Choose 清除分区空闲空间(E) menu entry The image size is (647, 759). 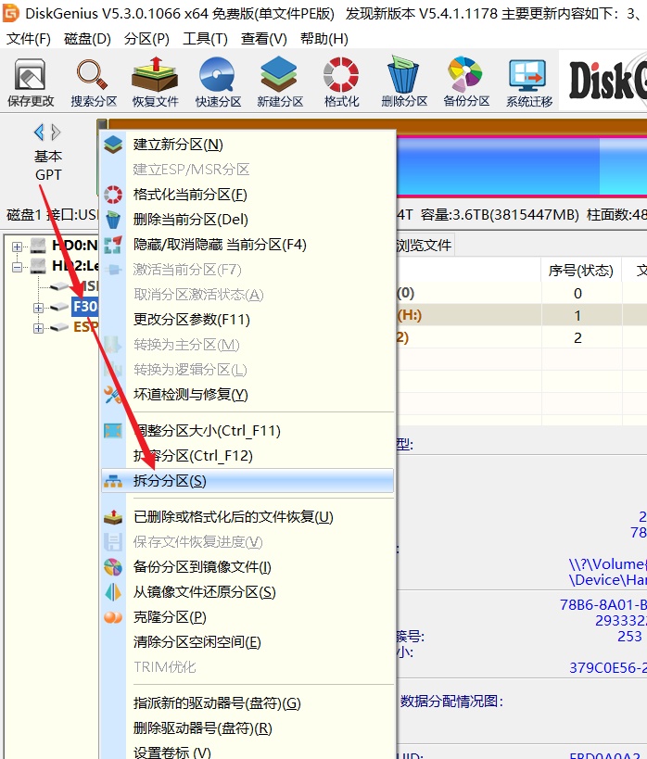(x=247, y=642)
